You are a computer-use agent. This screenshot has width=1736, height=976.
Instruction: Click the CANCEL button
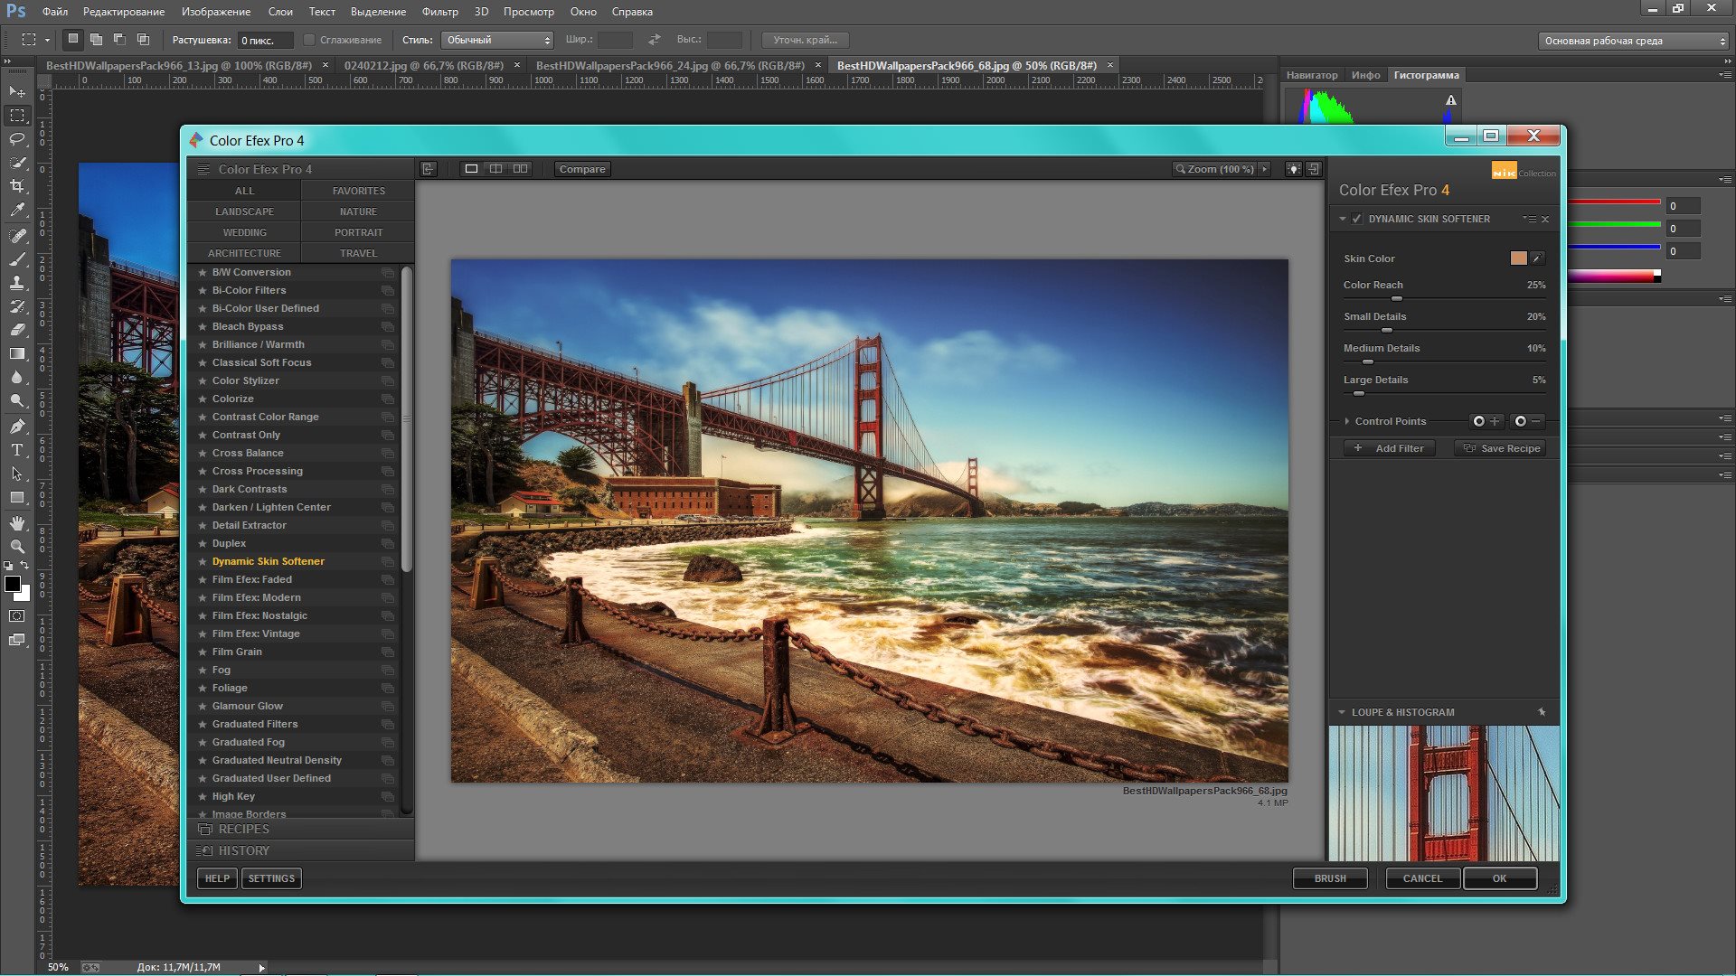(1421, 877)
